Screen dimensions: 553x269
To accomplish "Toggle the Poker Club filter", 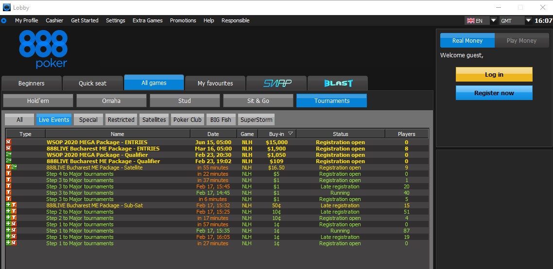I will coord(188,119).
